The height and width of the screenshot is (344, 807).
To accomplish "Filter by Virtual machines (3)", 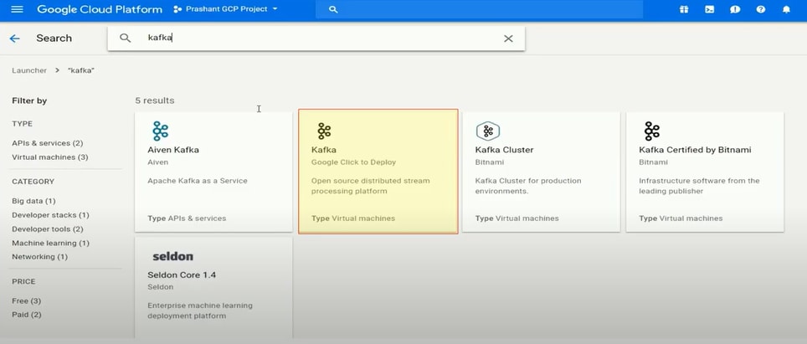I will click(x=50, y=157).
